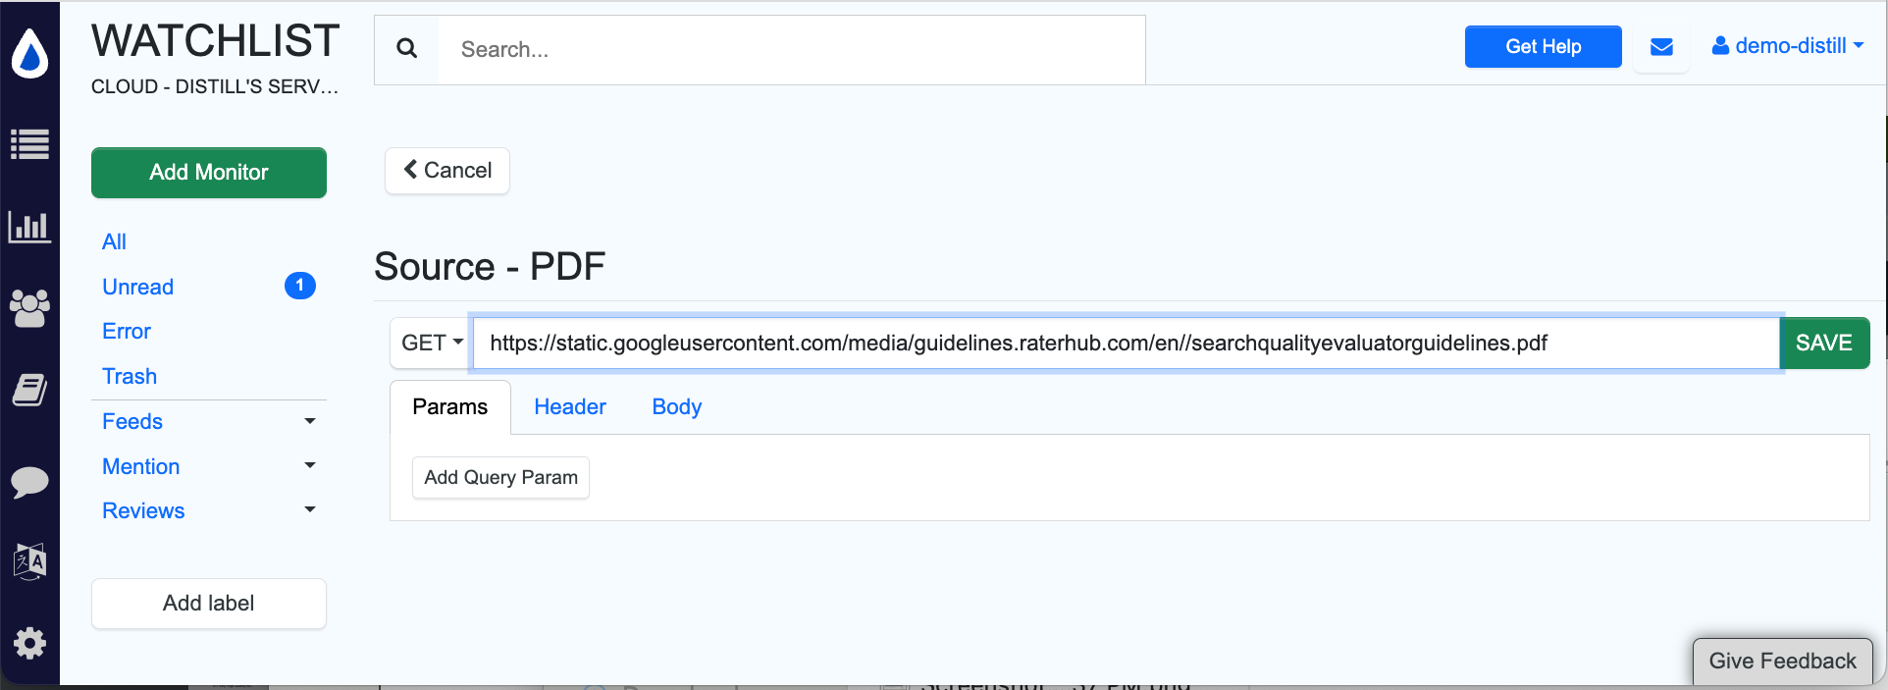Click the envelope mail icon
This screenshot has height=690, width=1888.
pyautogui.click(x=1661, y=47)
